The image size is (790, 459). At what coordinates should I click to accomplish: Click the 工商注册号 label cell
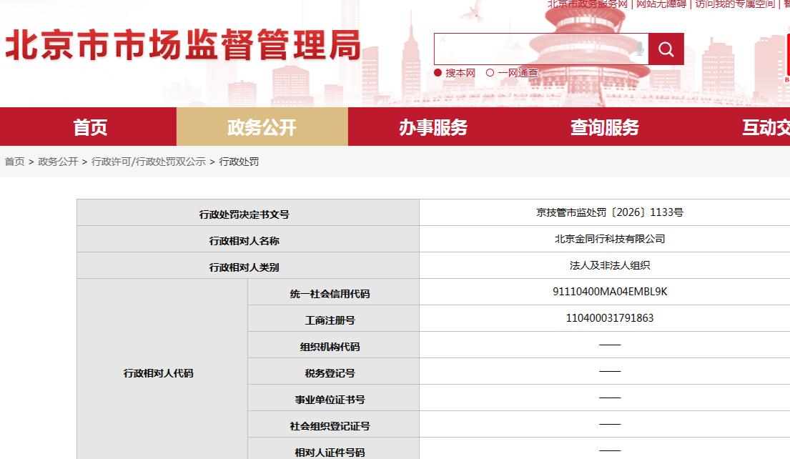tap(334, 318)
